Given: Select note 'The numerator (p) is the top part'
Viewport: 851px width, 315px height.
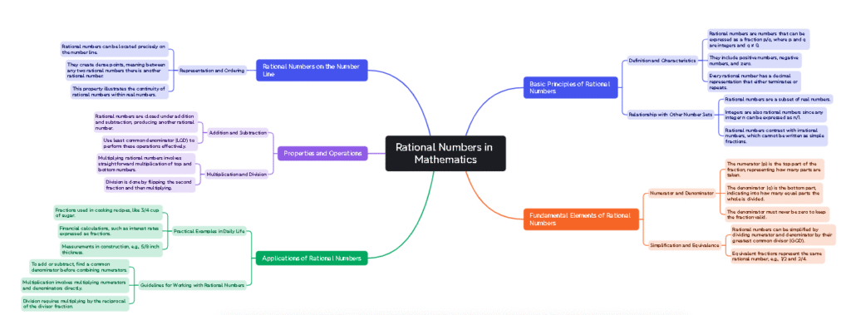Looking at the screenshot, I should [775, 170].
